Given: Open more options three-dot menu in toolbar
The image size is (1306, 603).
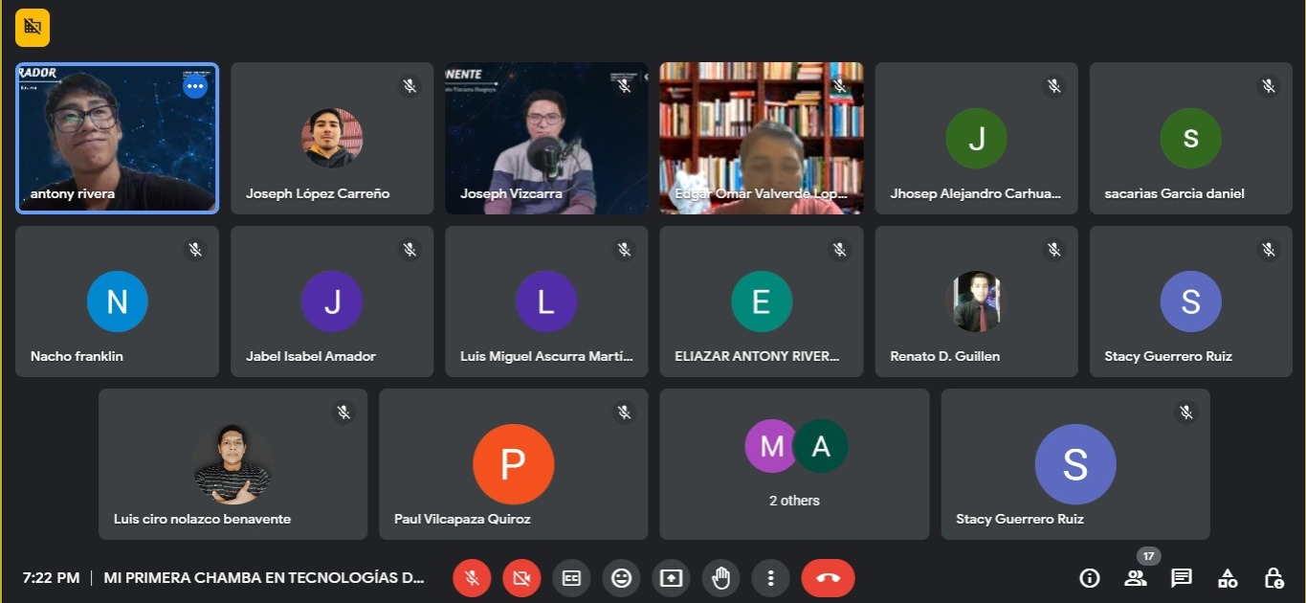Looking at the screenshot, I should click(770, 578).
